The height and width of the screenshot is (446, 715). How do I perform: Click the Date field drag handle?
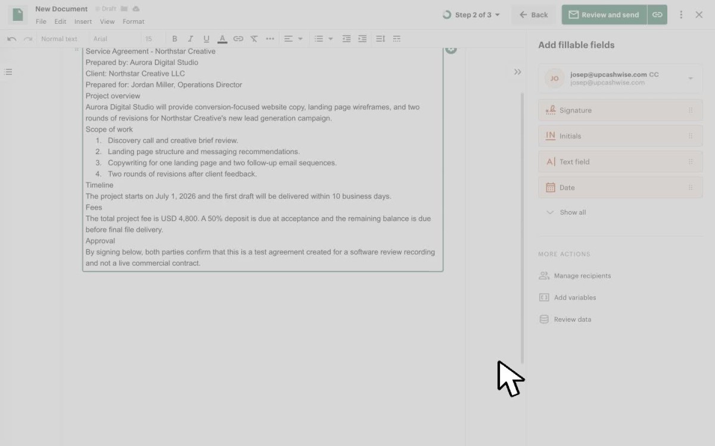click(691, 187)
